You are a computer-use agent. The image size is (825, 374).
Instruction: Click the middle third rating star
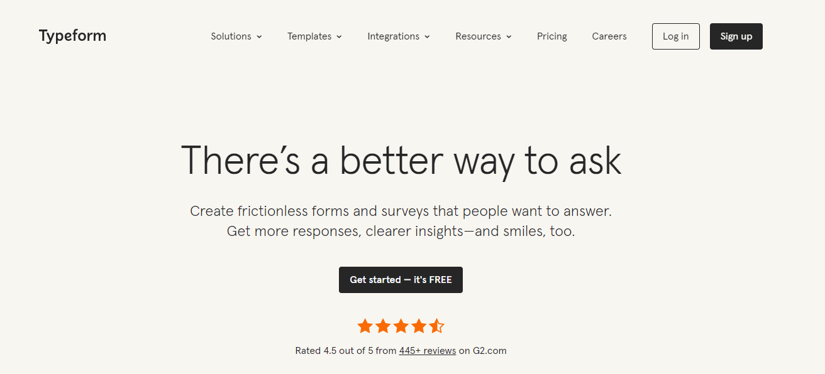point(401,326)
